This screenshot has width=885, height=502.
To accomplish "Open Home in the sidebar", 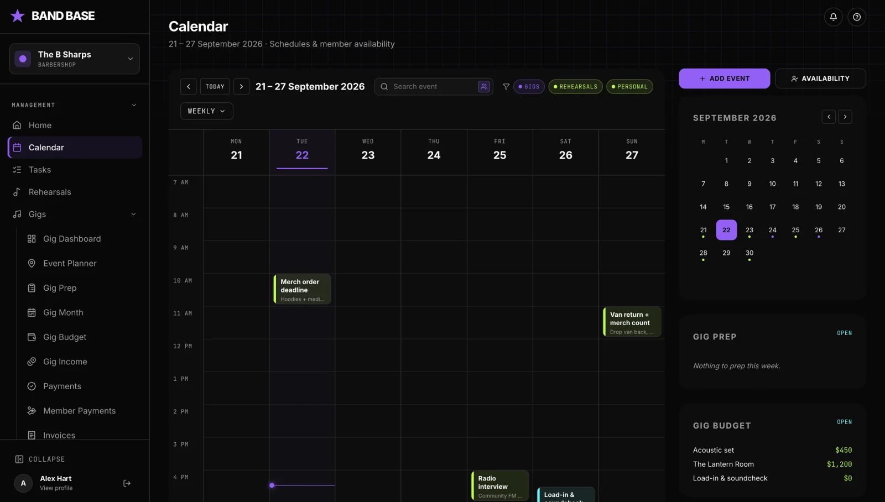I will click(75, 125).
